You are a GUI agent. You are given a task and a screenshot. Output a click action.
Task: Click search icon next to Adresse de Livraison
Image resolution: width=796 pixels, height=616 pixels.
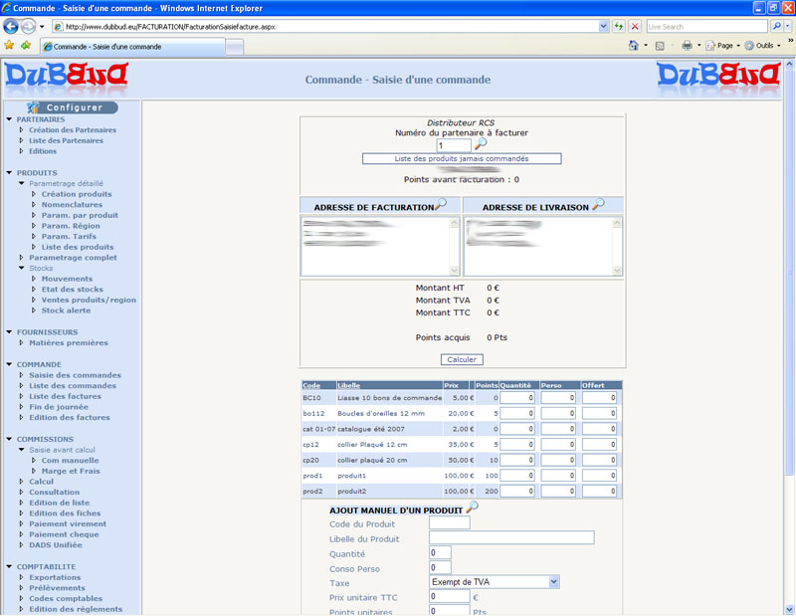click(x=598, y=205)
